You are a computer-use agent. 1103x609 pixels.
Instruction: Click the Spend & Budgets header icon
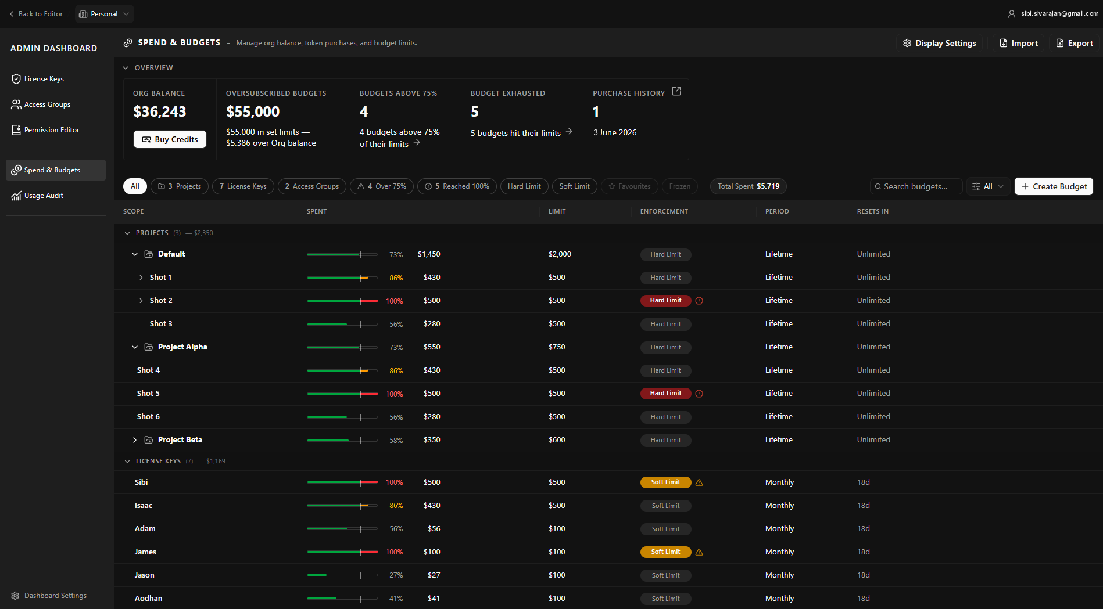click(128, 43)
